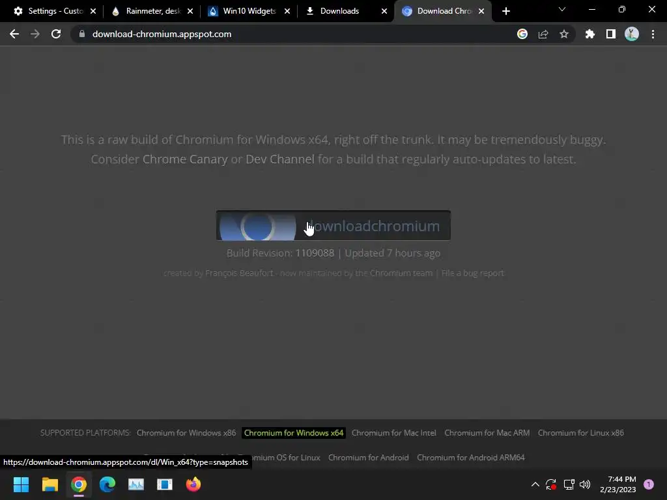
Task: Switch to the Rainmeter desktop tab
Action: click(x=147, y=11)
